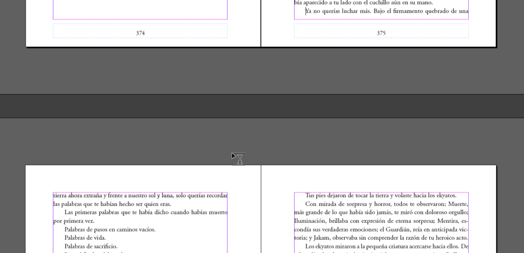
Task: Click the line "Palabras de vida."
Action: click(x=85, y=238)
